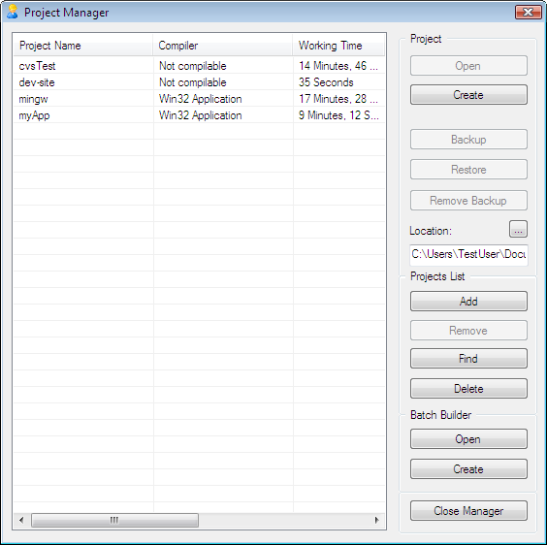
Task: Select the myApp project row
Action: [199, 115]
